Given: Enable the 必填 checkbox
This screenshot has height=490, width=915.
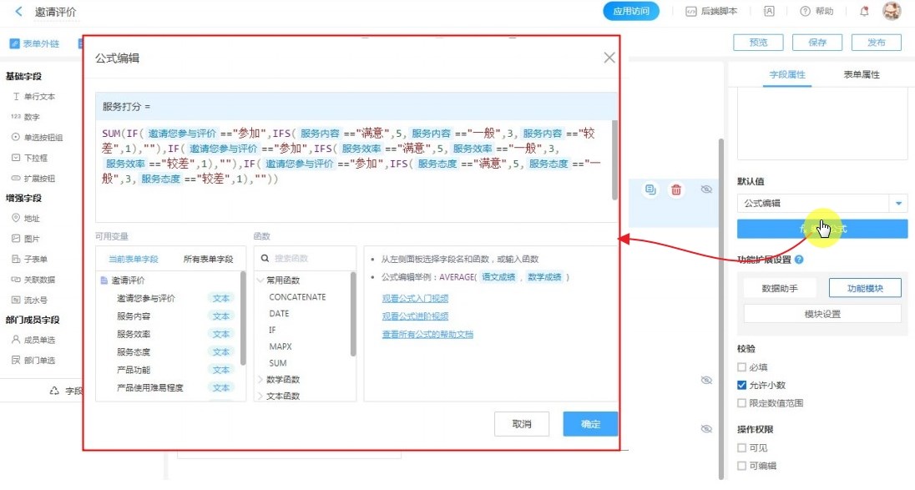Looking at the screenshot, I should point(741,367).
